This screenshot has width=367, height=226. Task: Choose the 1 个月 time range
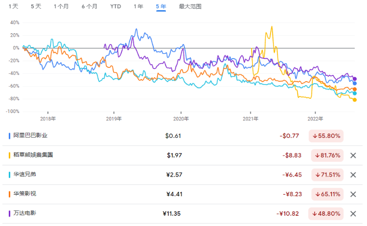tap(62, 6)
